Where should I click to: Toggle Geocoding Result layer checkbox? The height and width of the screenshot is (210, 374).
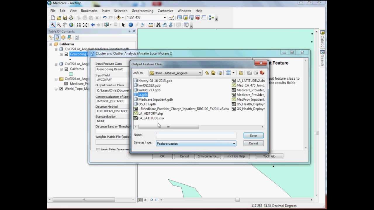(66, 54)
